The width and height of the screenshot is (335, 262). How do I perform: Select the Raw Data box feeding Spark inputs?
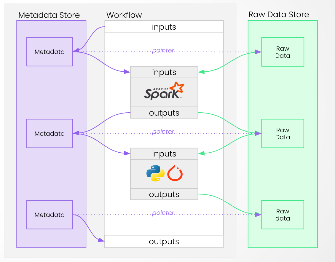coord(283,52)
